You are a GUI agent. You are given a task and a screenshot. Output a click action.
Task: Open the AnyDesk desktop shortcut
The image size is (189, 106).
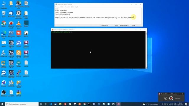coord(19,34)
